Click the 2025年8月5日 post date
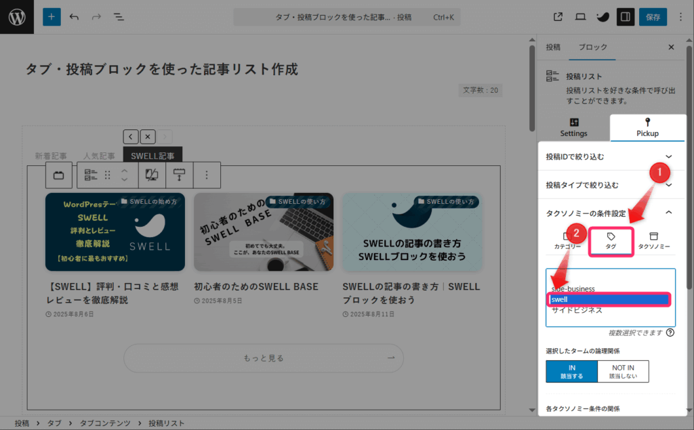 (x=219, y=301)
